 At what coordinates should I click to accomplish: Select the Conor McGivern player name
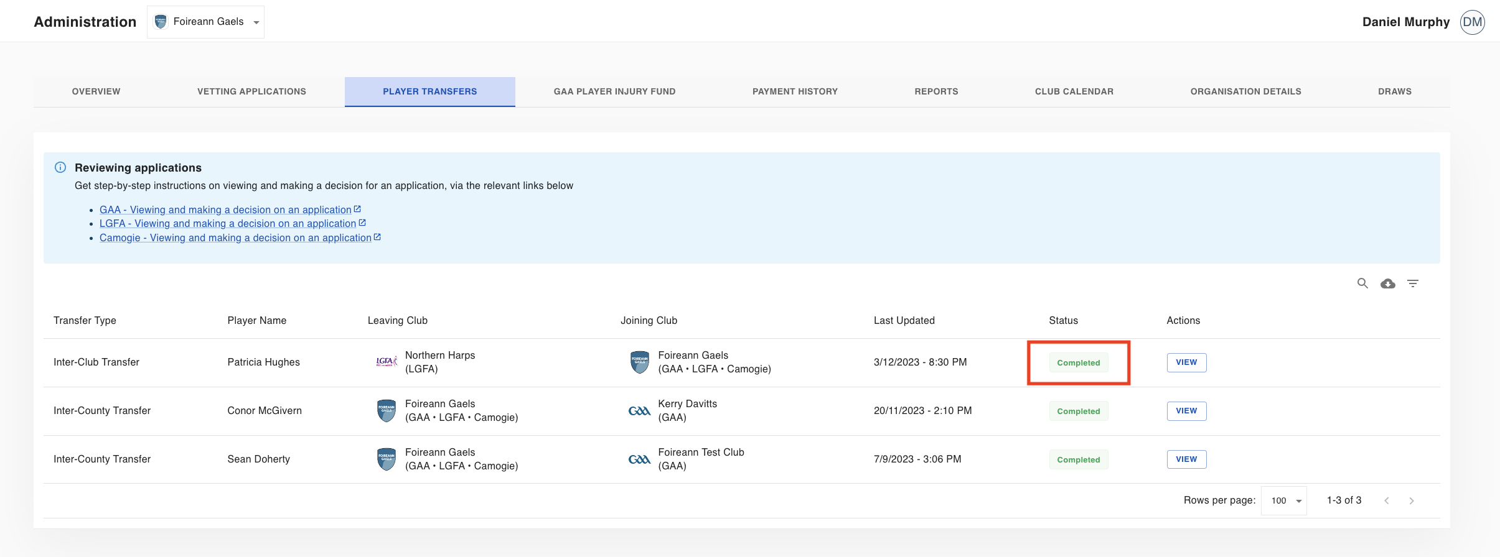pos(265,410)
